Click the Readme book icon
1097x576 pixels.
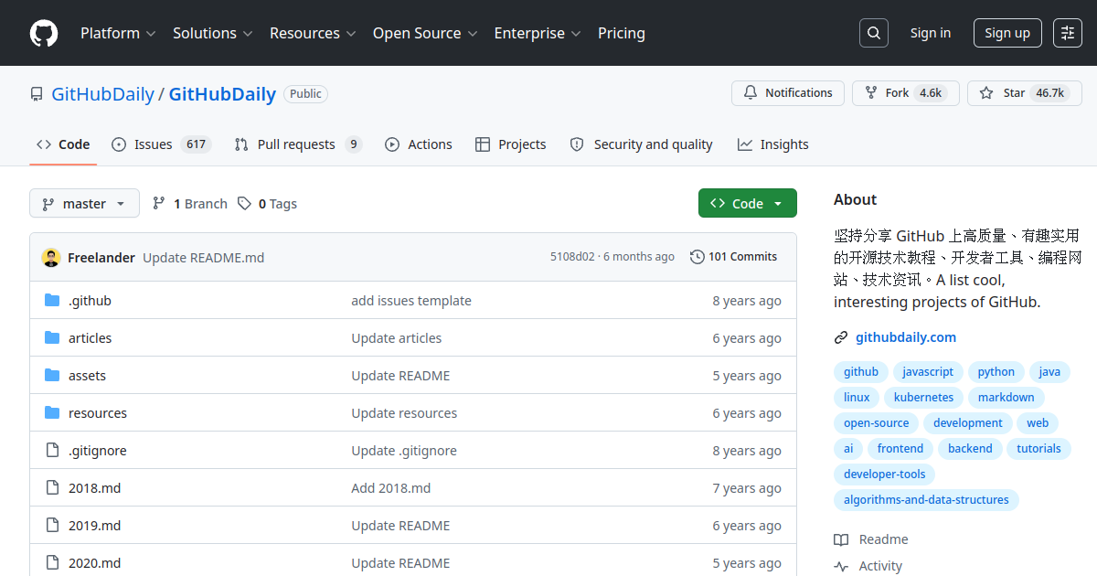841,539
